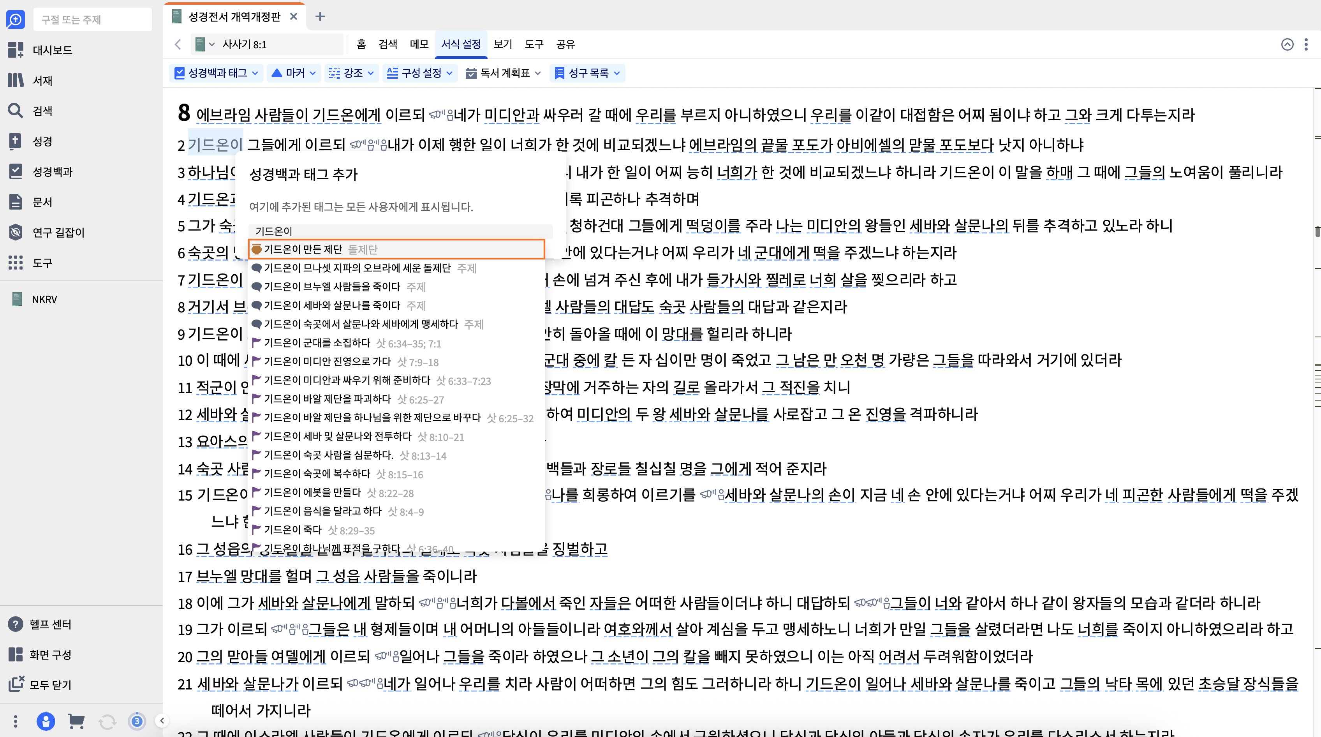Select suggestion 기드온이 만든 제단 돌제단

(396, 249)
